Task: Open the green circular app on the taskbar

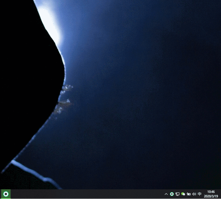Action: 6,194
